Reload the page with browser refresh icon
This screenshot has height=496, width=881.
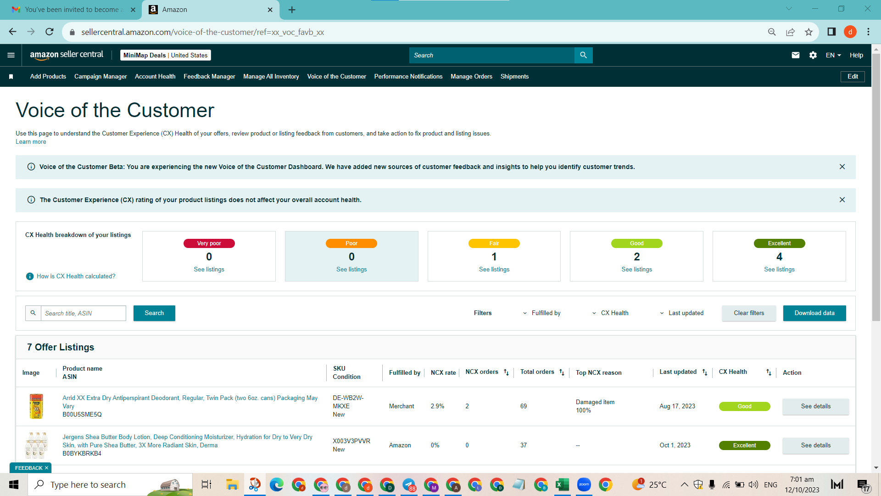(50, 32)
